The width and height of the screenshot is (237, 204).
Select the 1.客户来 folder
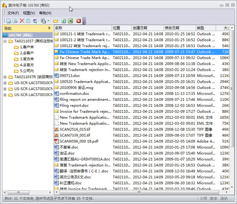click(27, 47)
